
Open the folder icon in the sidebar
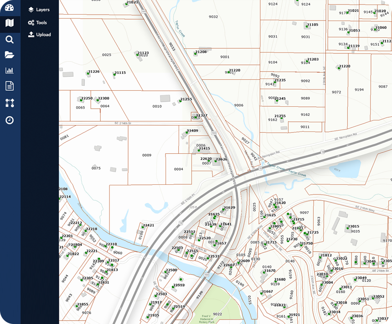[x=10, y=55]
